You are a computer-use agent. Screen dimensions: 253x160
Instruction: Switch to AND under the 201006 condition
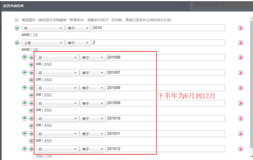coord(48,64)
